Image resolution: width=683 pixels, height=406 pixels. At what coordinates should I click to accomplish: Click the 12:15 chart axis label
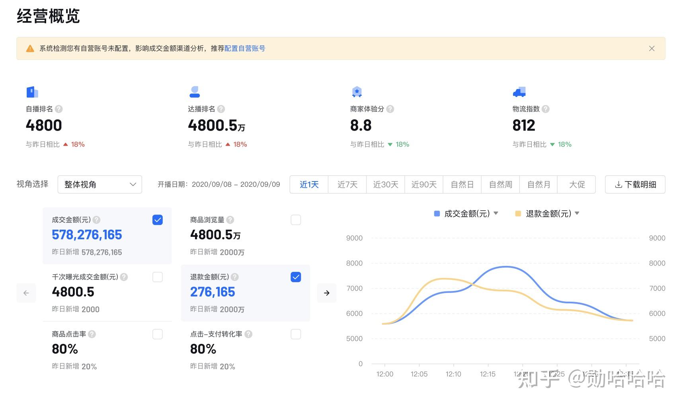(488, 374)
